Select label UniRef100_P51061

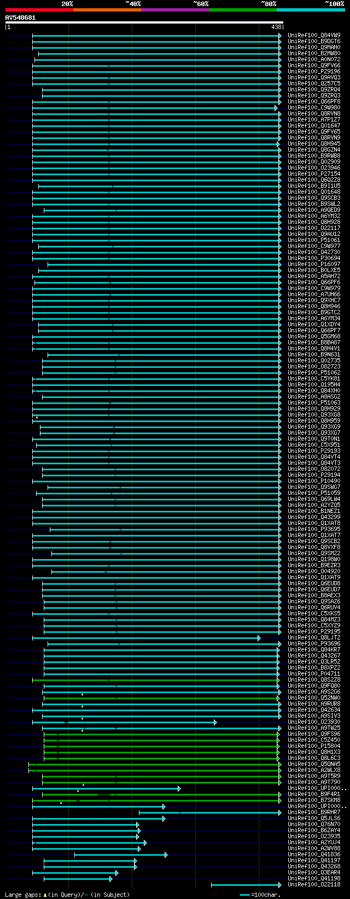click(x=314, y=240)
